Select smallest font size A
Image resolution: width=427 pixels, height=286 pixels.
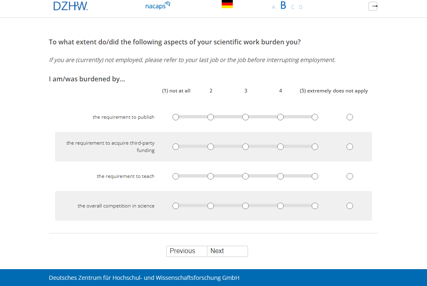coord(273,7)
